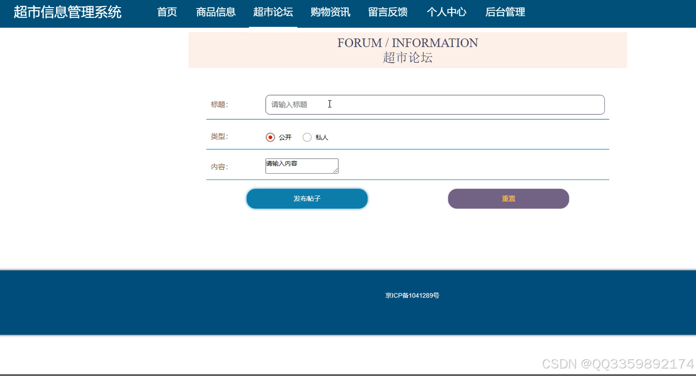
Task: Go to 商品信息 page
Action: click(216, 12)
